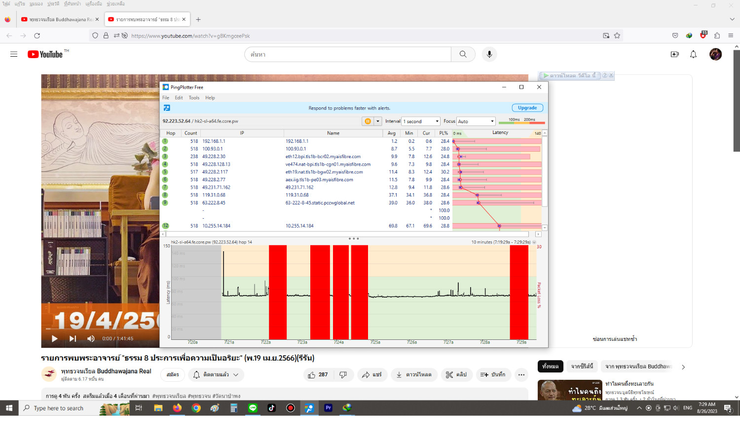Like the video with thumbs-up icon

[x=318, y=375]
